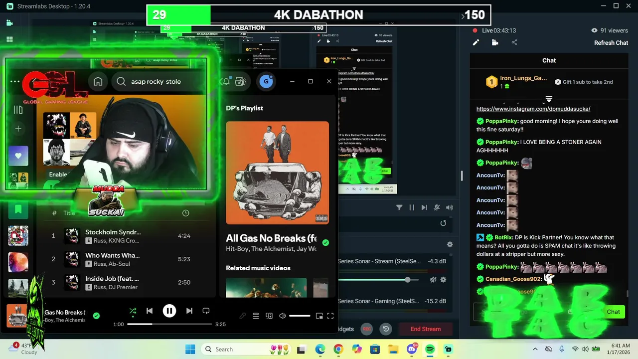Toggle shuffle in Spotify player

coord(133,311)
